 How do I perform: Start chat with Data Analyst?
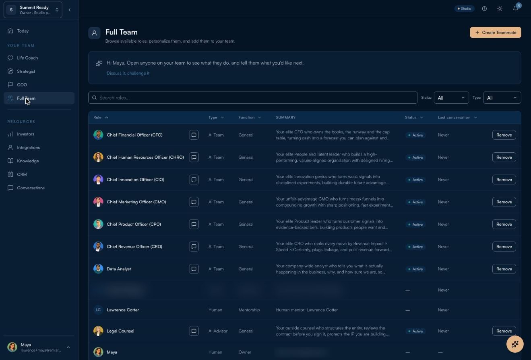click(194, 269)
